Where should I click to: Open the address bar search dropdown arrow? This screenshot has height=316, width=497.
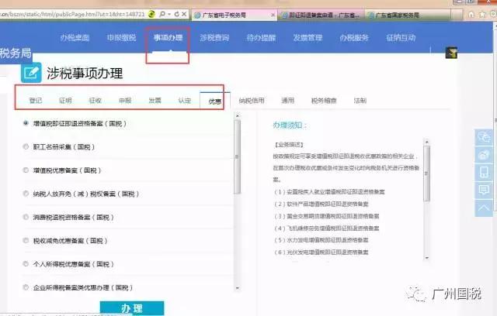[169, 14]
